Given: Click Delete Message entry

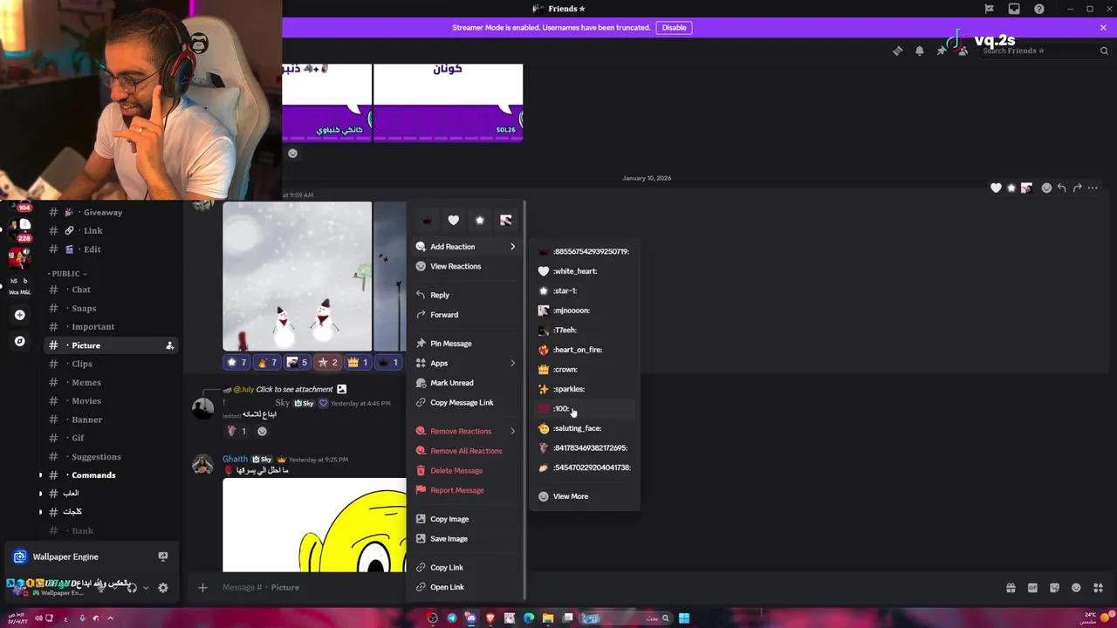Looking at the screenshot, I should (466, 470).
